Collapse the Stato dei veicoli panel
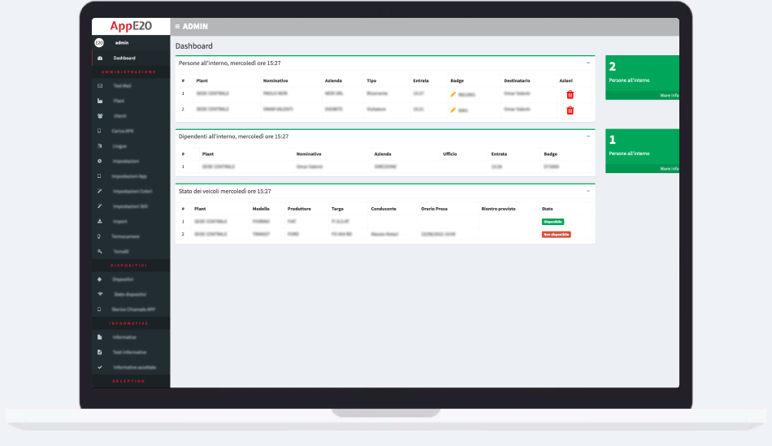Image resolution: width=772 pixels, height=446 pixels. (x=588, y=191)
